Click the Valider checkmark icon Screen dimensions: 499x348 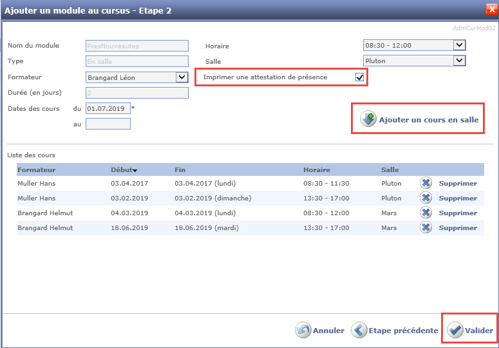click(x=456, y=331)
